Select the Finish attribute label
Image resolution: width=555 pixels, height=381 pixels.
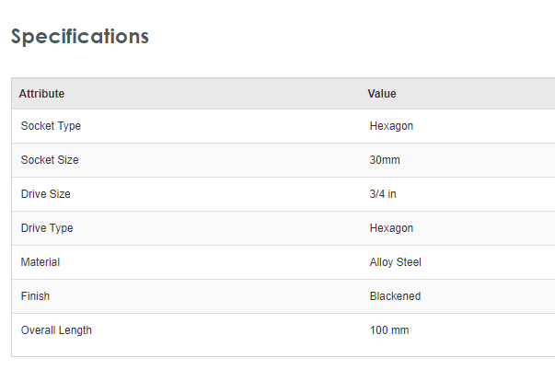click(35, 296)
